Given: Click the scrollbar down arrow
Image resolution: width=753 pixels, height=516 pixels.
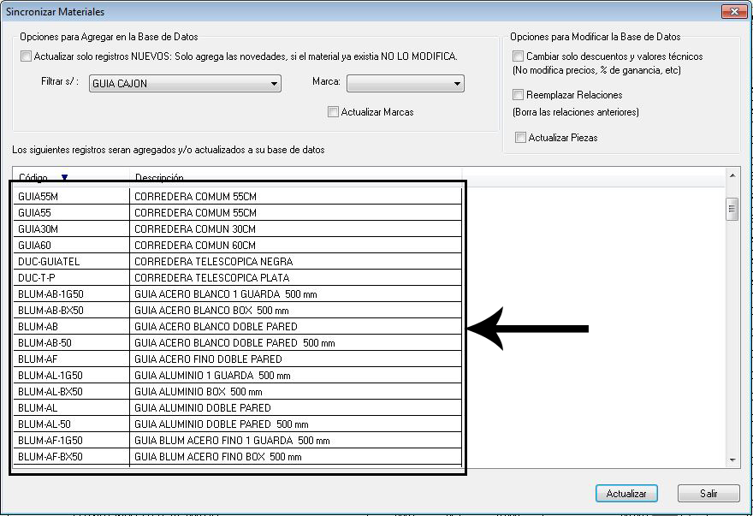Looking at the screenshot, I should click(x=732, y=460).
